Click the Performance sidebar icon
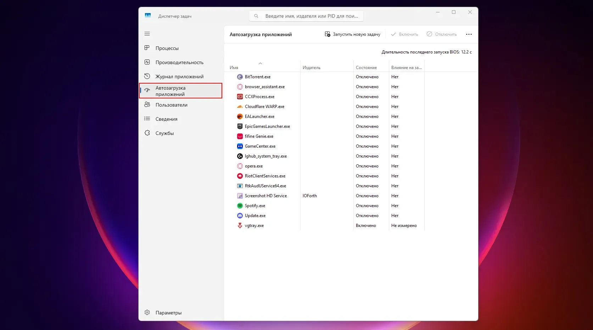Image resolution: width=593 pixels, height=330 pixels. 147,62
